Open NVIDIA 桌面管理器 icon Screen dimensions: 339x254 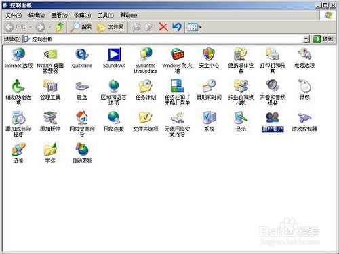[50, 60]
